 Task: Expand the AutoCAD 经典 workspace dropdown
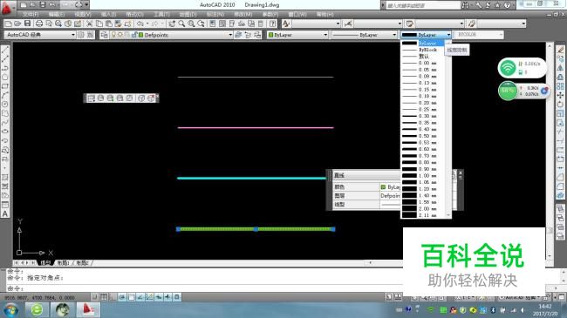pos(73,35)
